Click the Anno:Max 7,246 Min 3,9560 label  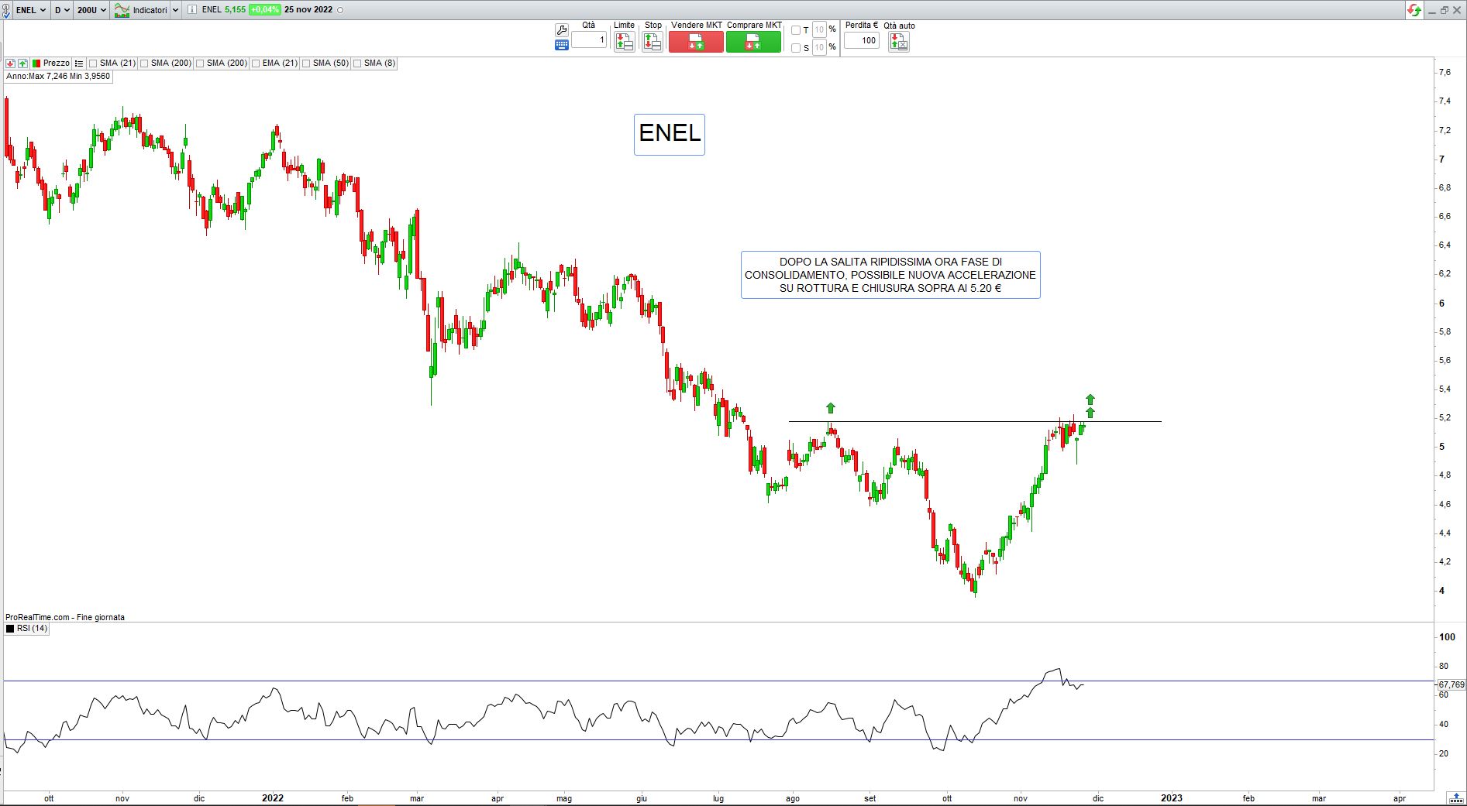(x=58, y=77)
